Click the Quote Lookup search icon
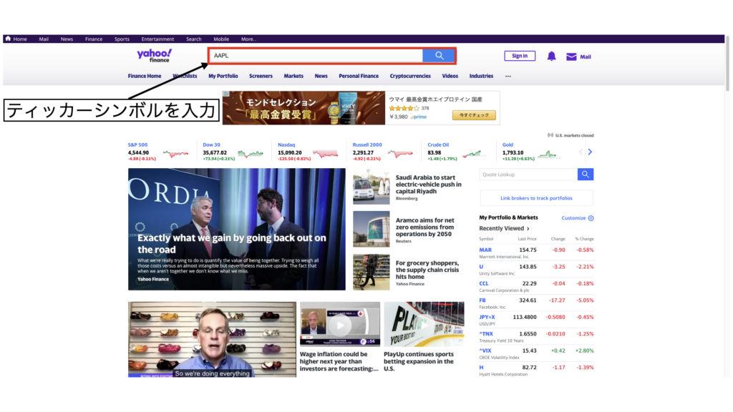The image size is (733, 412). pos(586,175)
